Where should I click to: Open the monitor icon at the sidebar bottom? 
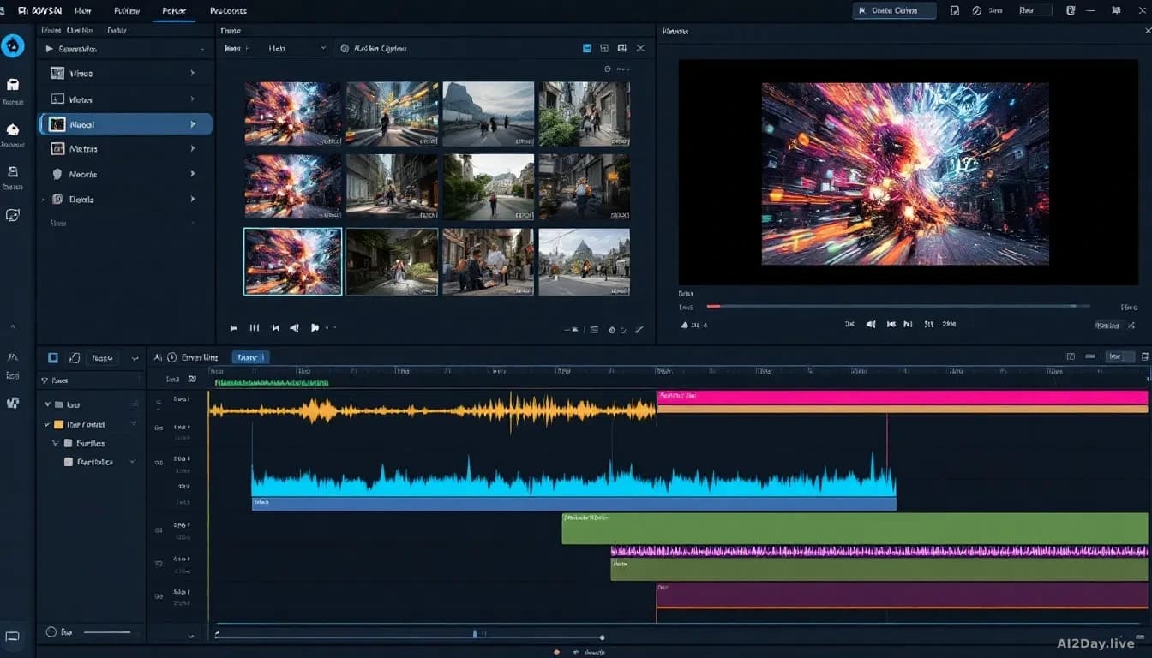(13, 637)
